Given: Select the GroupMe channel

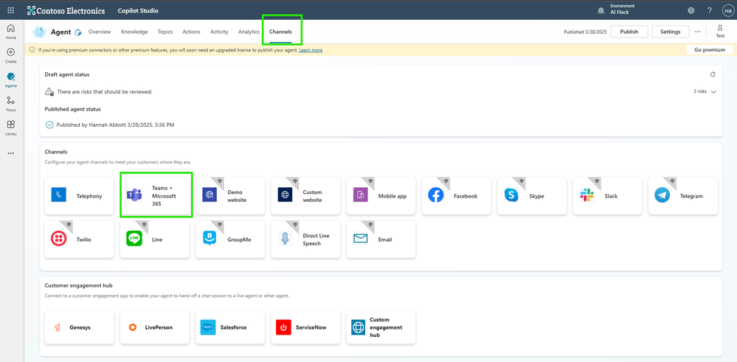Looking at the screenshot, I should 230,239.
